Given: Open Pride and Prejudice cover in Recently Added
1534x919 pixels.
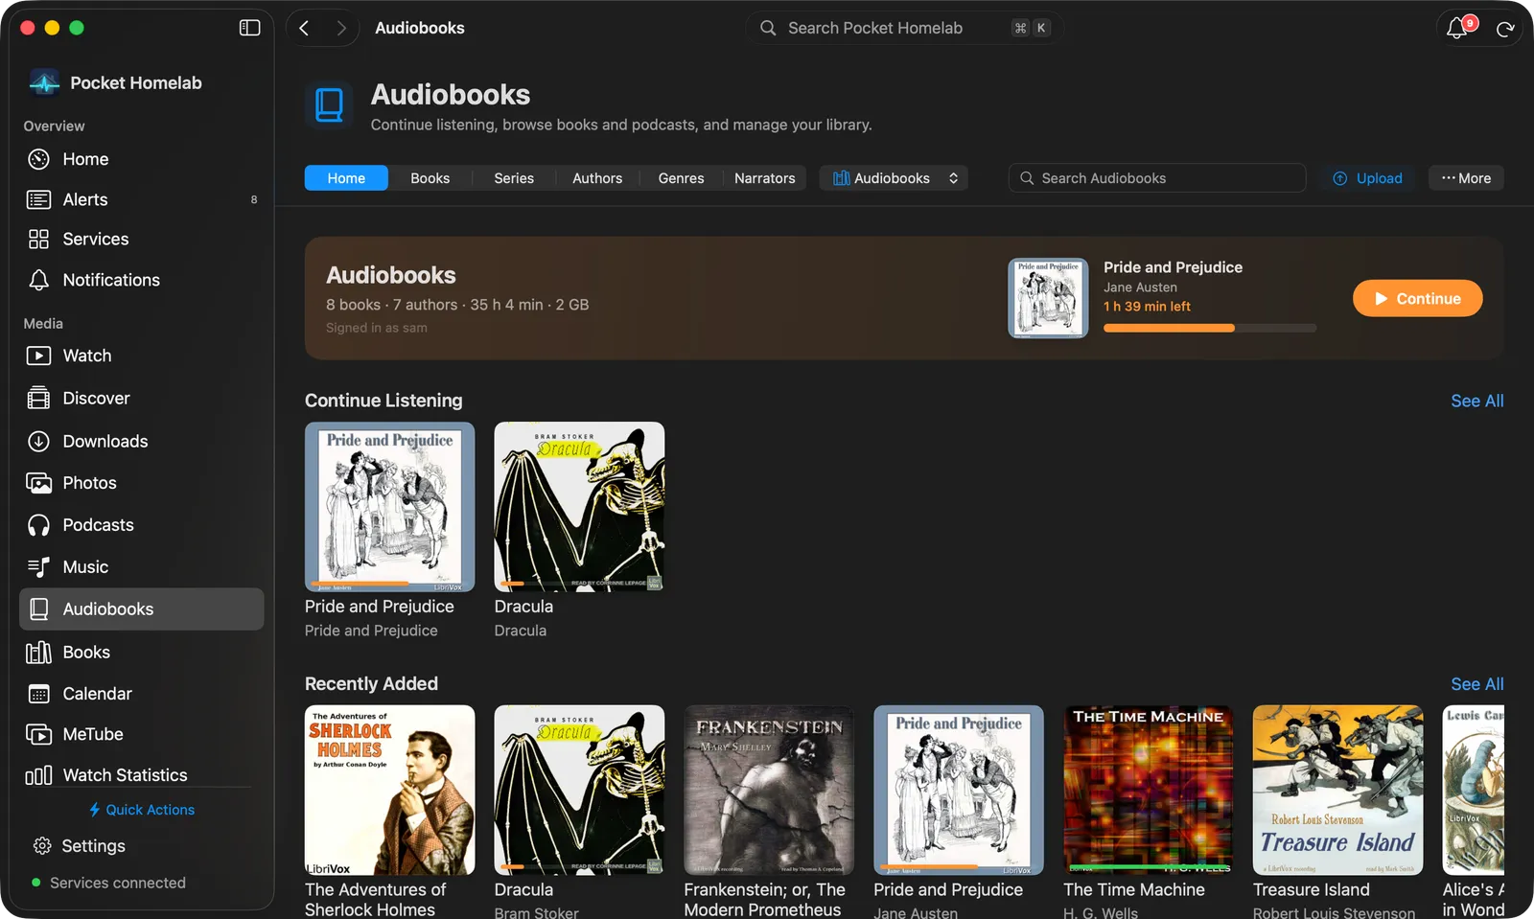Looking at the screenshot, I should click(959, 790).
